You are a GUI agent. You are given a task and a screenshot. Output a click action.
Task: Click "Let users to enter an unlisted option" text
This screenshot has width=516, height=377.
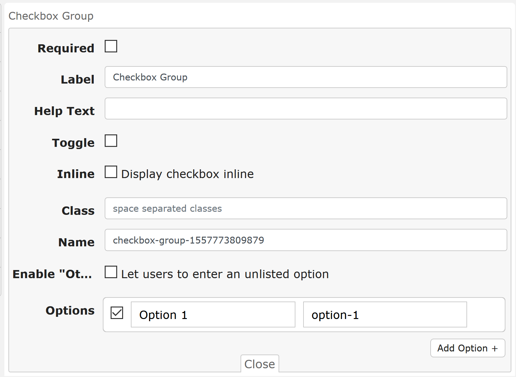click(x=225, y=274)
